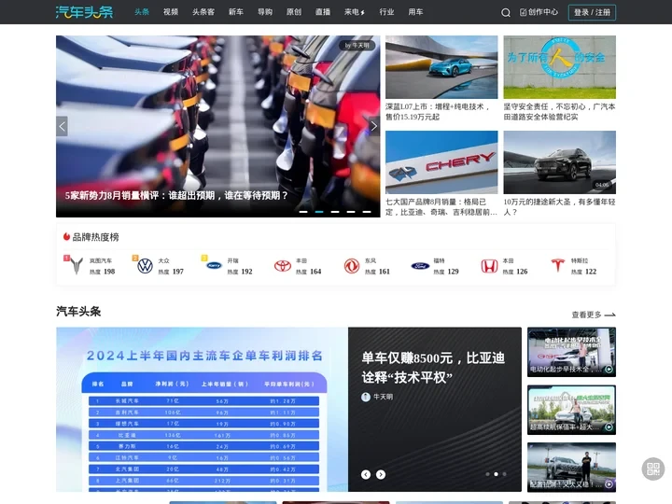672x504 pixels.
Task: Go to the 导购 section
Action: pyautogui.click(x=265, y=12)
